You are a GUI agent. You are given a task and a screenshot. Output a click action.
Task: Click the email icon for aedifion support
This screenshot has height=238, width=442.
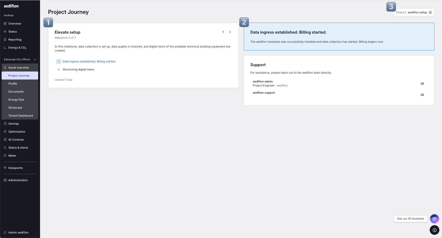[422, 95]
